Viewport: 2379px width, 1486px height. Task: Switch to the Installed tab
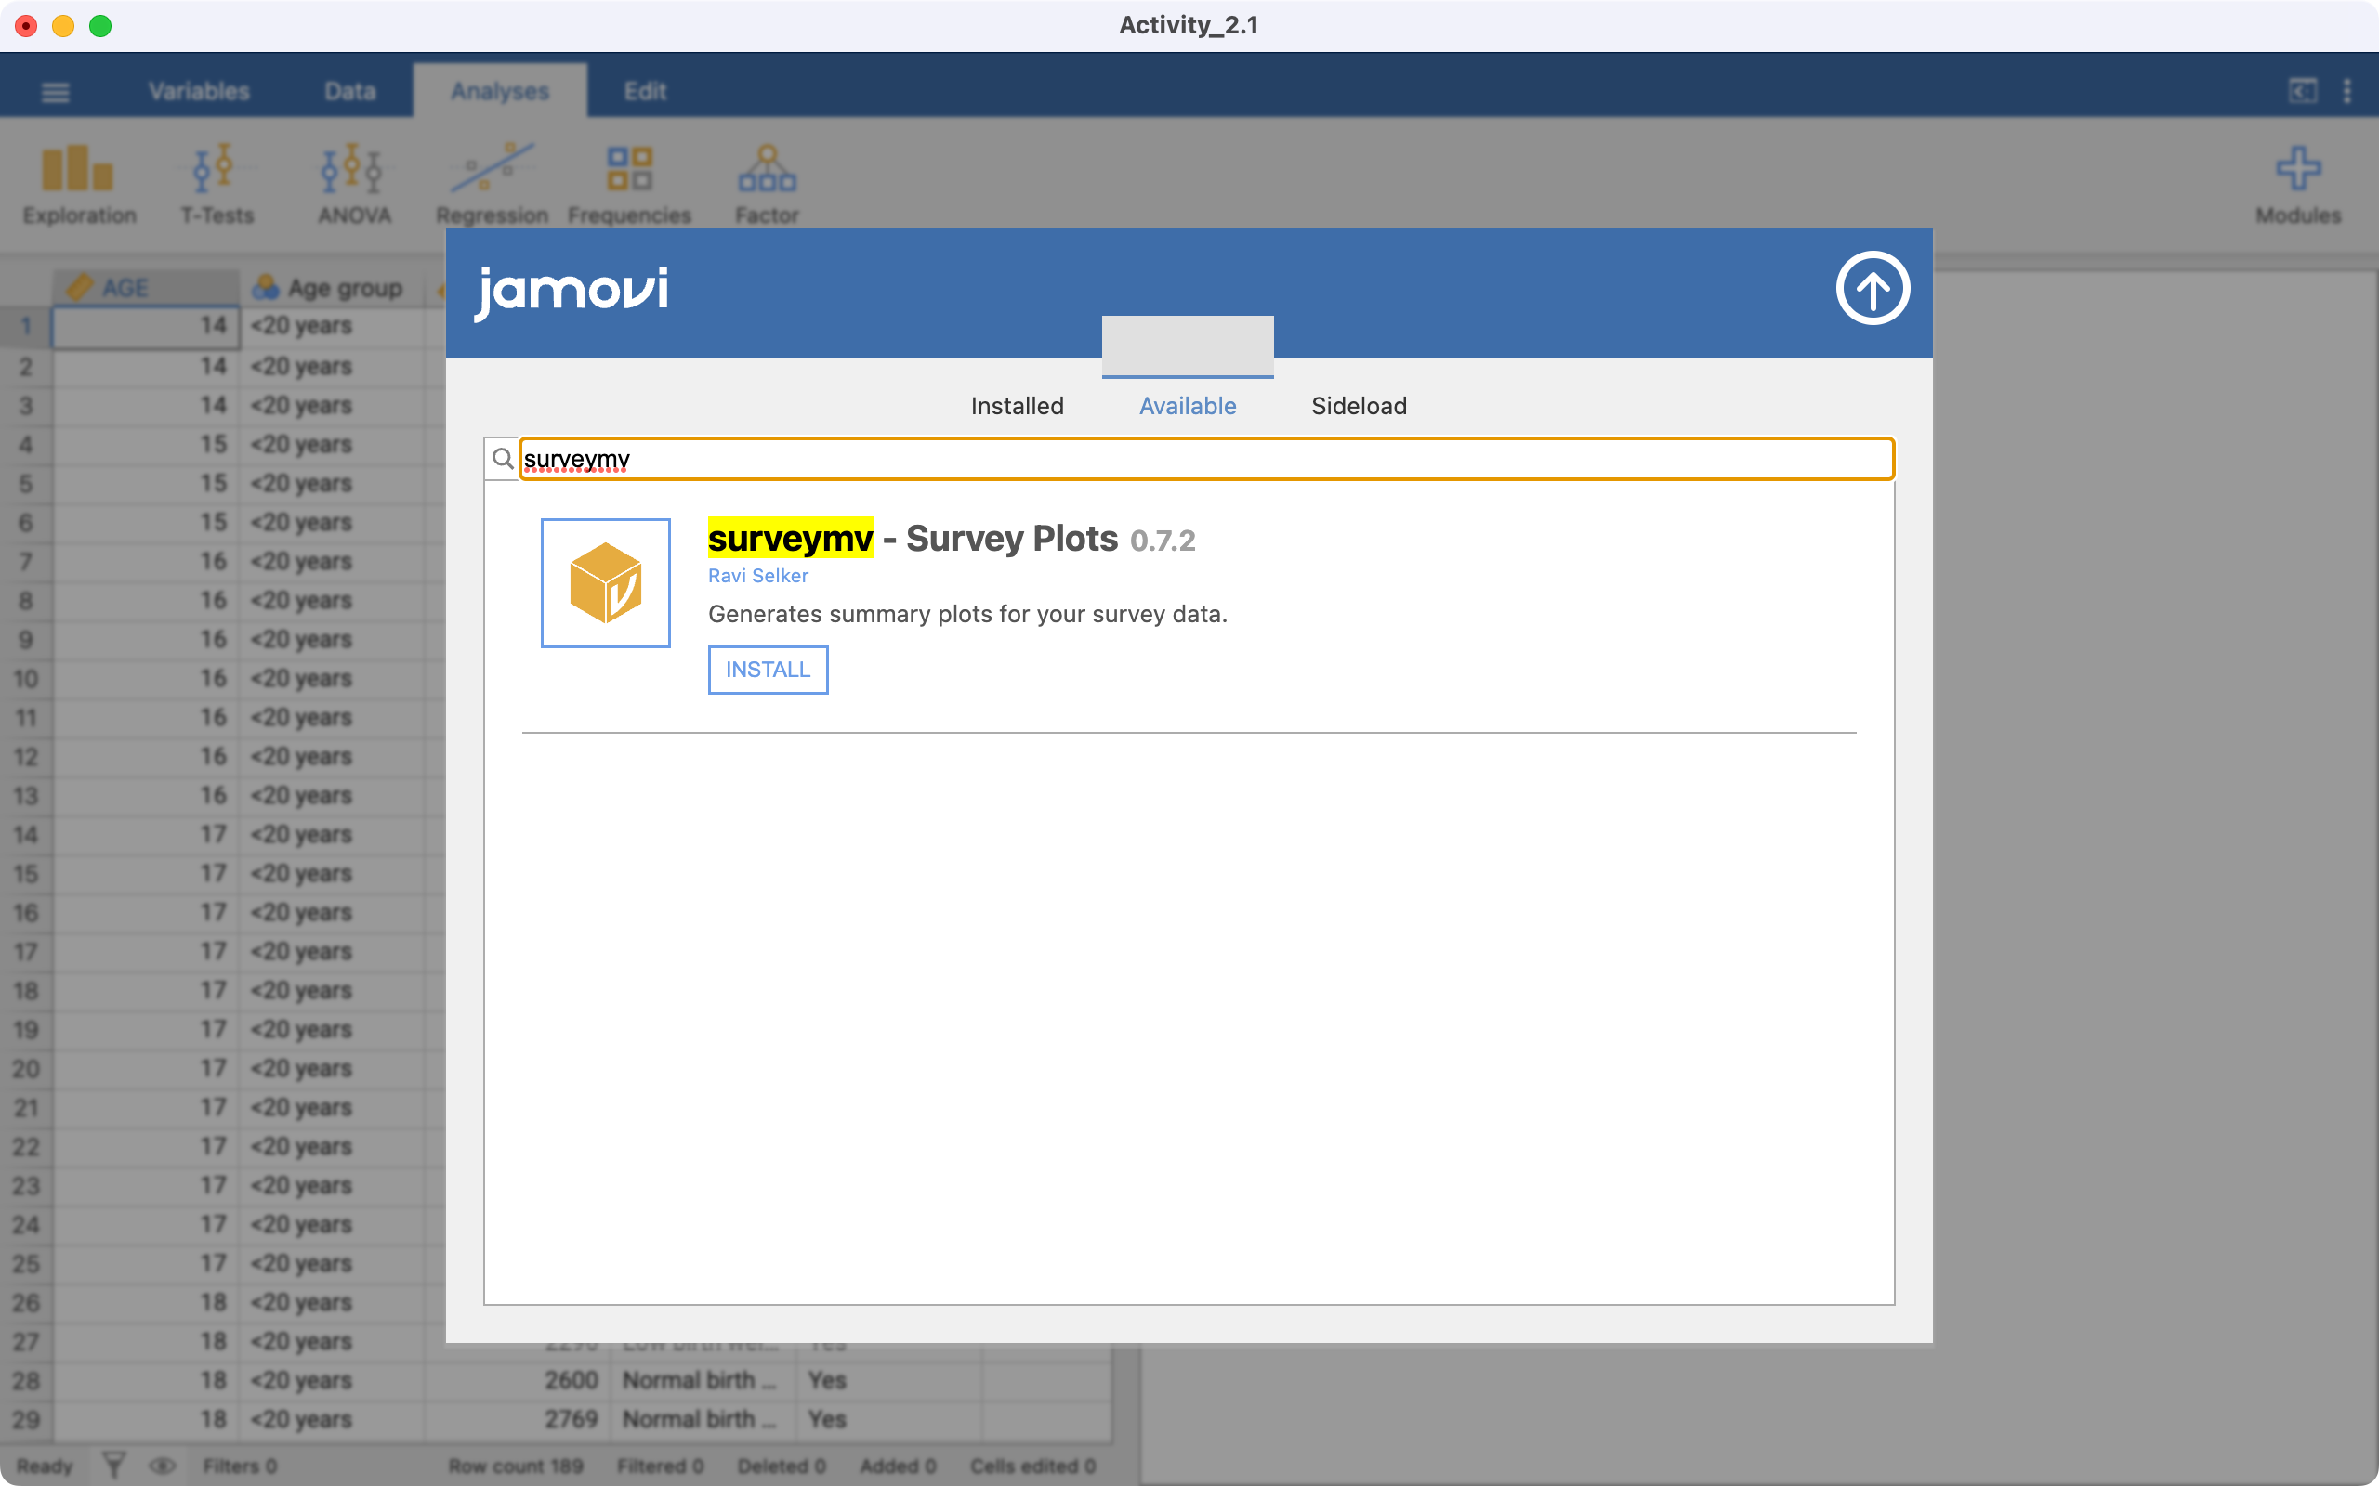1017,406
